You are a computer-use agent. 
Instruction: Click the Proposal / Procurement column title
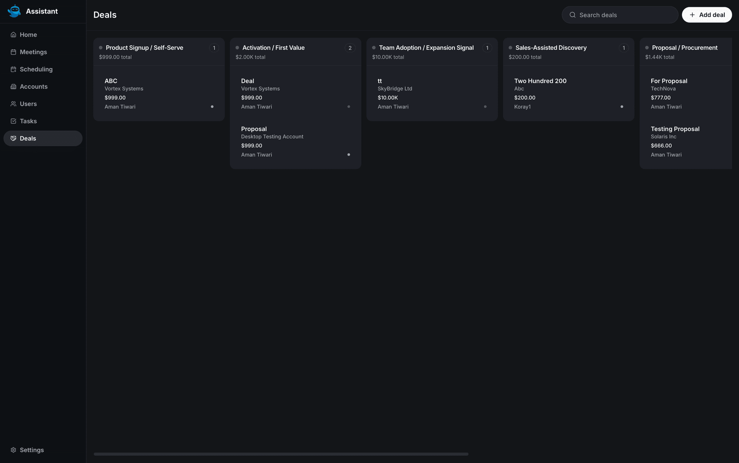tap(685, 48)
